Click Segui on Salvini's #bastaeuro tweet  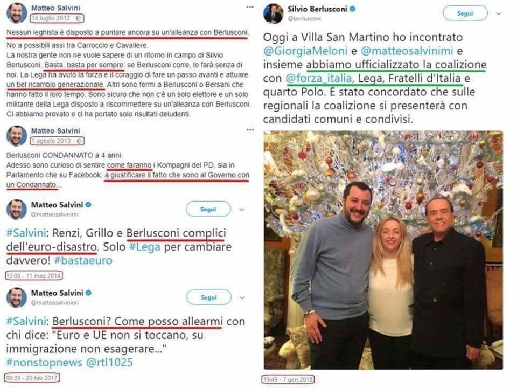[208, 209]
